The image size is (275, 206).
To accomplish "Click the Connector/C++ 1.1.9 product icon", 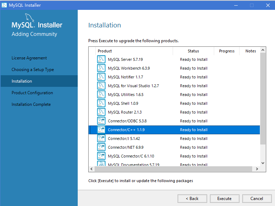I will pos(101,130).
